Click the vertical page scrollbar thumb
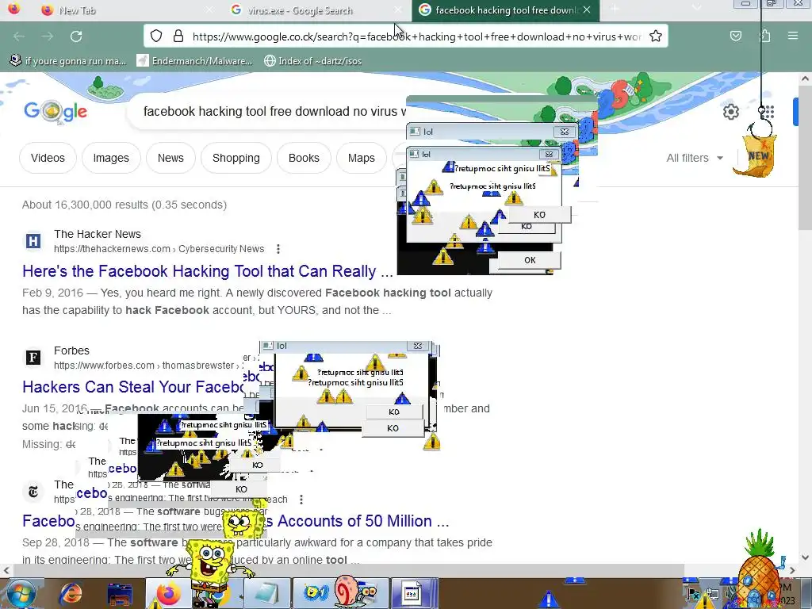812x609 pixels. tap(805, 158)
